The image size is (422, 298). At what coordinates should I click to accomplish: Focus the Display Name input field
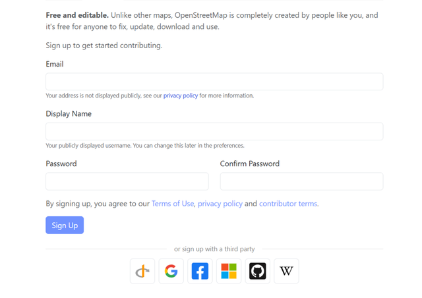click(214, 131)
